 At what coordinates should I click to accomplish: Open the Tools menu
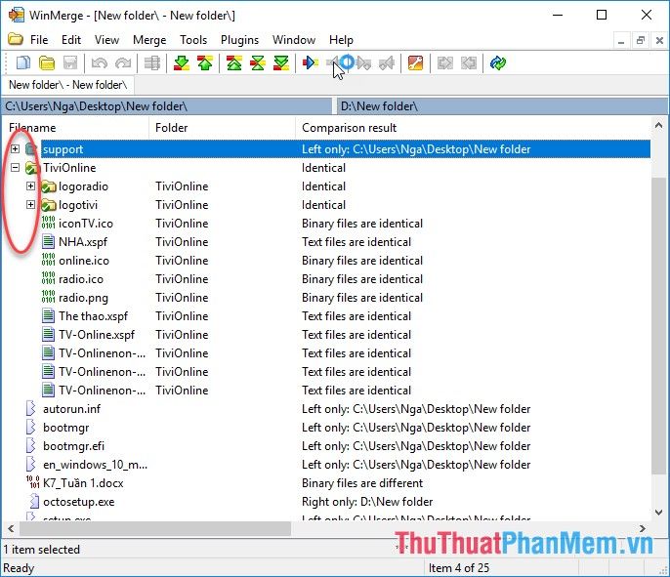point(193,40)
